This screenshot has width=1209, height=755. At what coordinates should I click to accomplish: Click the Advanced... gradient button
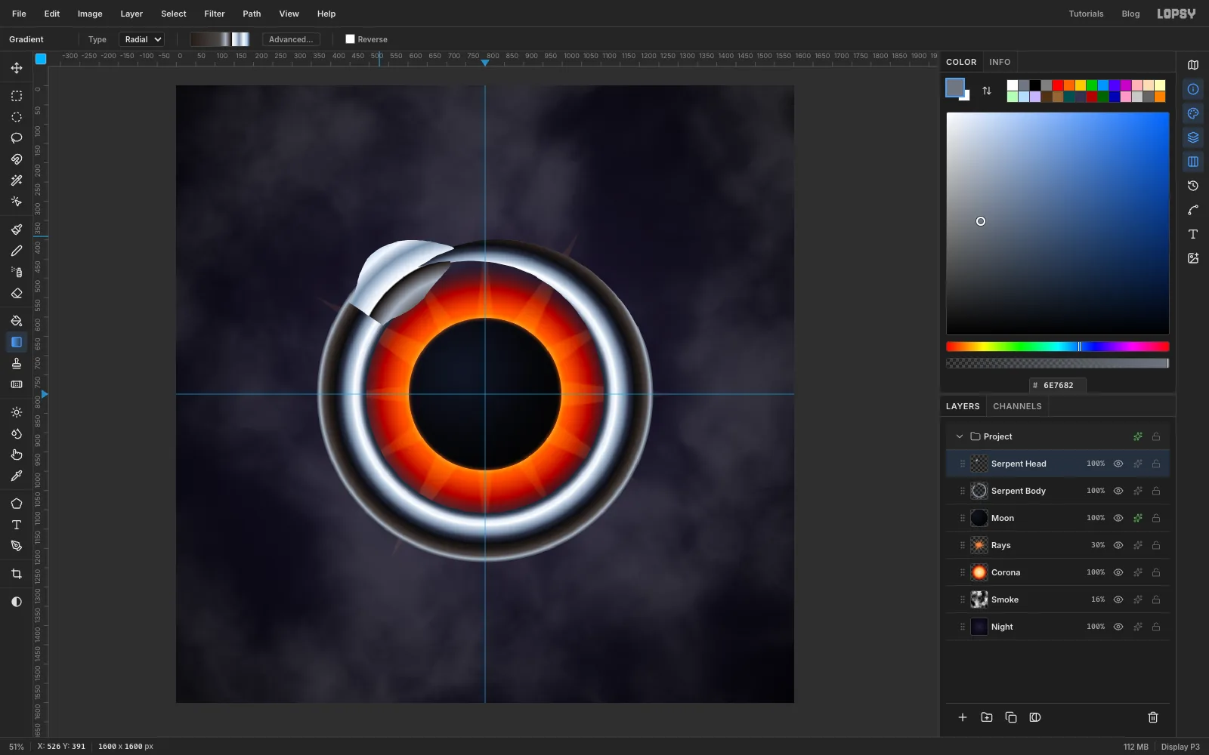pyautogui.click(x=291, y=39)
